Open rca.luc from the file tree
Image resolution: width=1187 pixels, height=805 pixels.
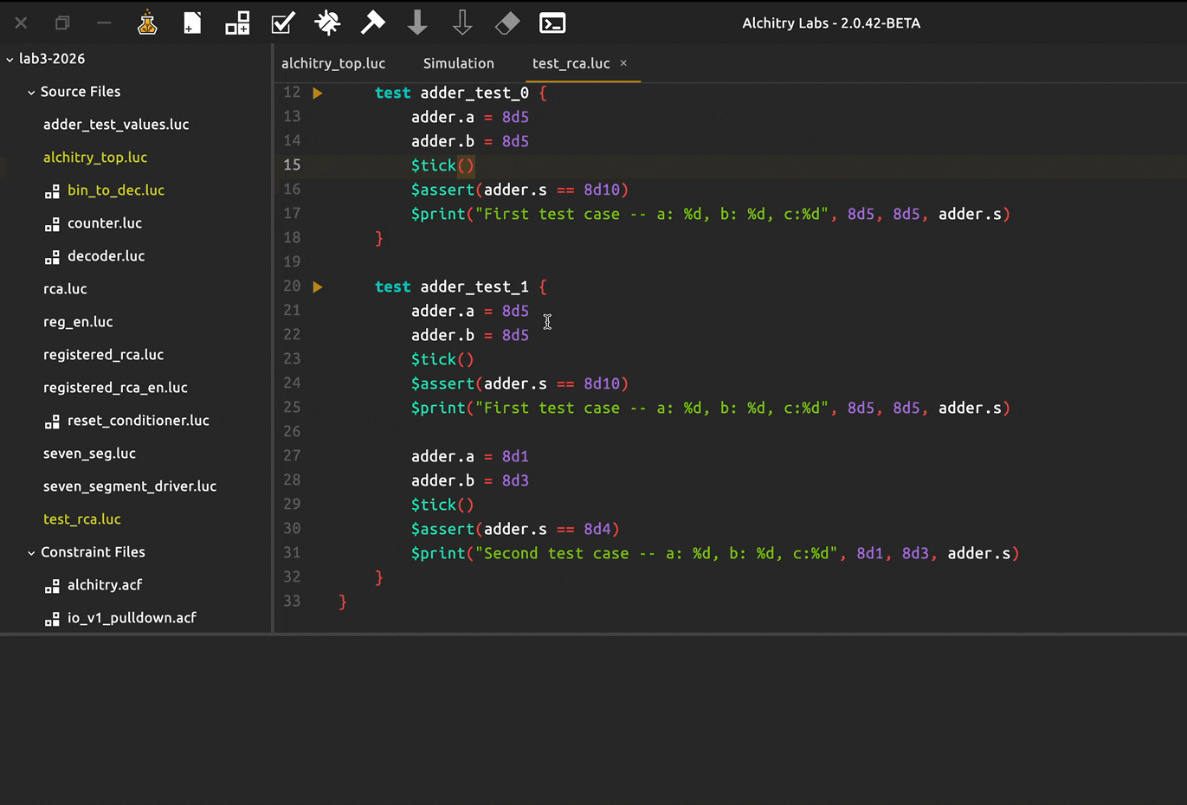tap(65, 289)
